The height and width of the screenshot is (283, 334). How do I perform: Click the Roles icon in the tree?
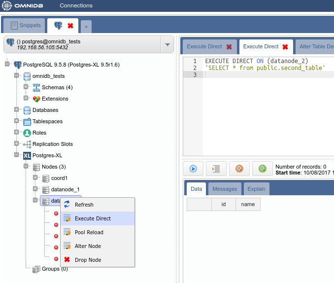coord(27,133)
